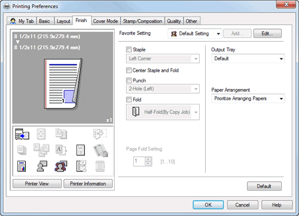Click the printer output method icon with blue arrow

22,134
